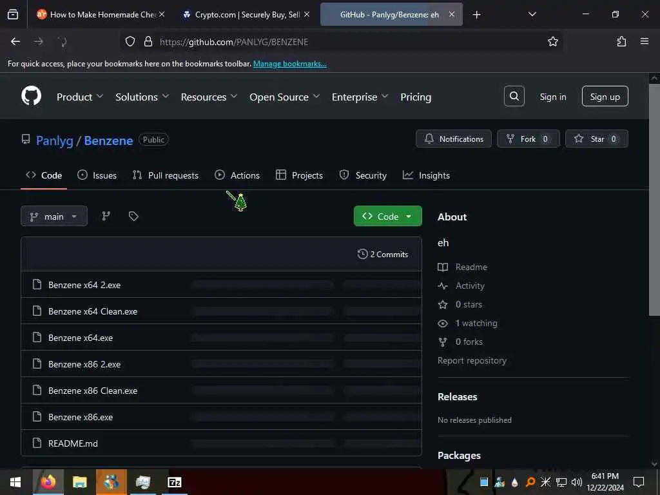This screenshot has height=495, width=660.
Task: Click the Firefox taskbar icon
Action: (x=48, y=482)
